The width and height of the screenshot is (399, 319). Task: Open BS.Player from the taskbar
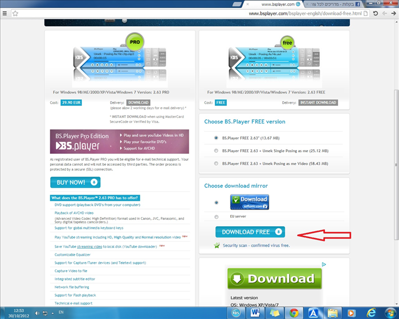pyautogui.click(x=236, y=313)
